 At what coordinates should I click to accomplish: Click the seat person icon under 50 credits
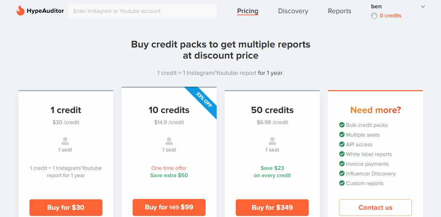click(x=272, y=141)
